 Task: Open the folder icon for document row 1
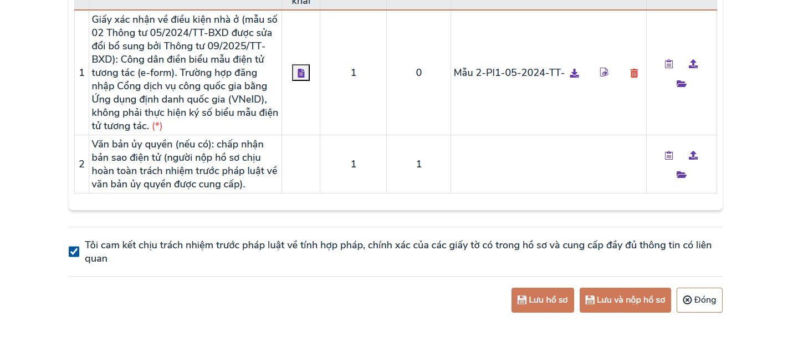coord(681,84)
